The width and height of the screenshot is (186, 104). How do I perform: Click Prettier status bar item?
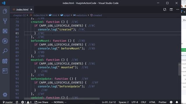coord(162,102)
